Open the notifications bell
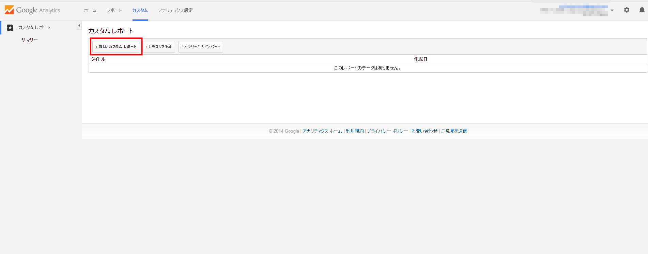Image resolution: width=648 pixels, height=254 pixels. coord(642,10)
